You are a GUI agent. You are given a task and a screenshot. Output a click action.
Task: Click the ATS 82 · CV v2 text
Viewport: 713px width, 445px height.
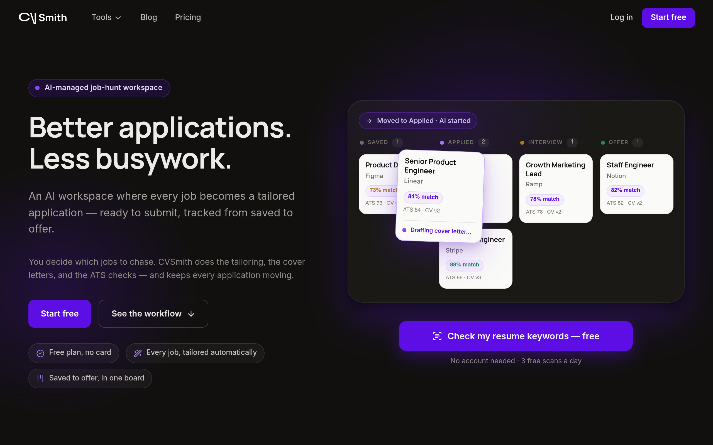click(624, 203)
